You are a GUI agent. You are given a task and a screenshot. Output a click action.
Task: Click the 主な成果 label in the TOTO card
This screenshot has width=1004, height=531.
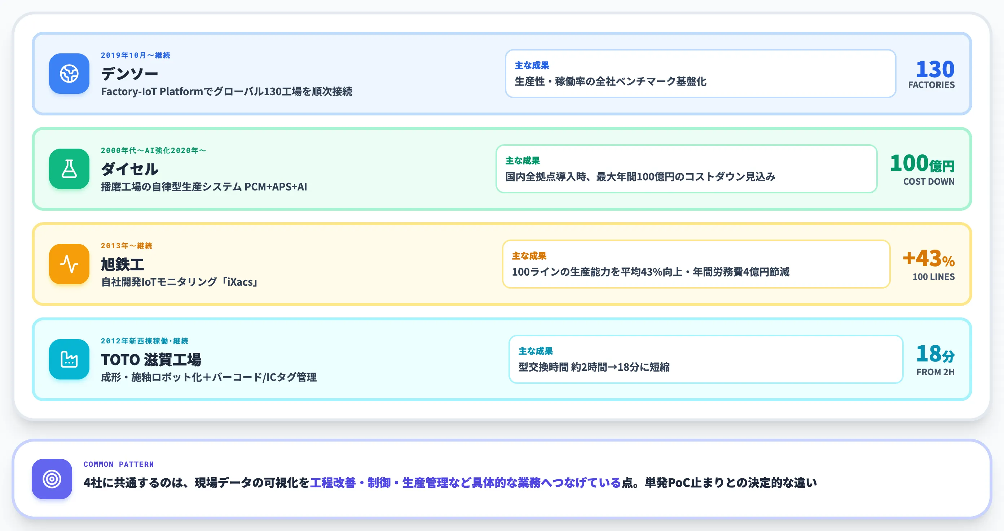click(x=535, y=351)
